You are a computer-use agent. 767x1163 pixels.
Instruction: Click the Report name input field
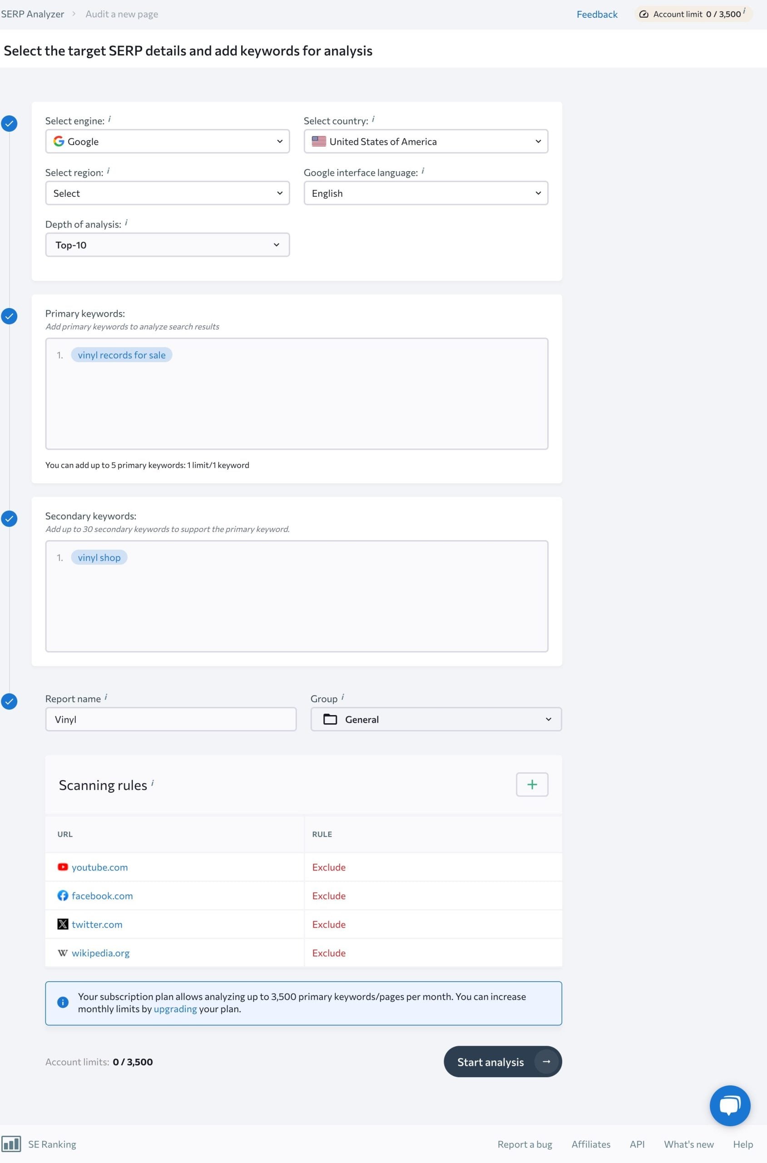point(171,719)
